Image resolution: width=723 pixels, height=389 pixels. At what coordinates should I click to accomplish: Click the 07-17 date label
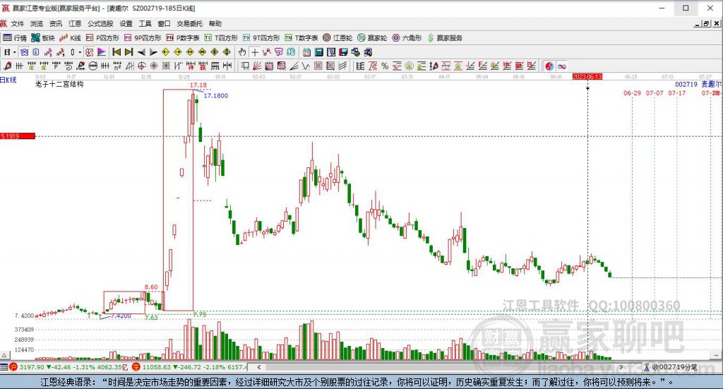[x=677, y=93]
